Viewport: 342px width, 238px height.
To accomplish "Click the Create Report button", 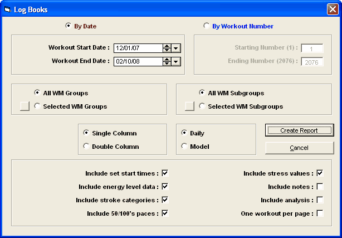I will coord(299,130).
